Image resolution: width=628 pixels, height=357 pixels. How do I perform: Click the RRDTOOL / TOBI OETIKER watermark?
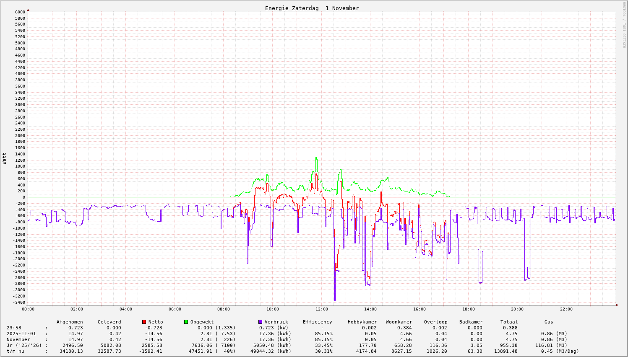click(x=624, y=25)
